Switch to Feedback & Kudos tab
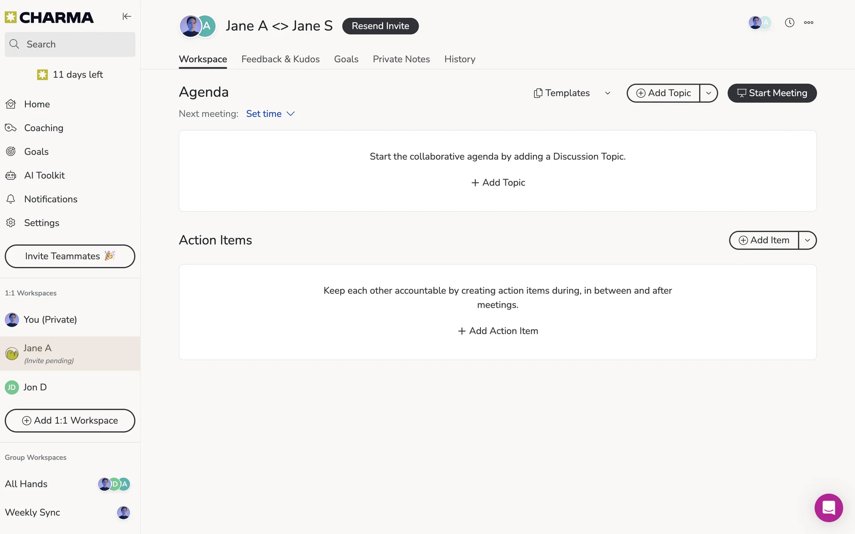Screen dimensions: 855x534 point(280,59)
